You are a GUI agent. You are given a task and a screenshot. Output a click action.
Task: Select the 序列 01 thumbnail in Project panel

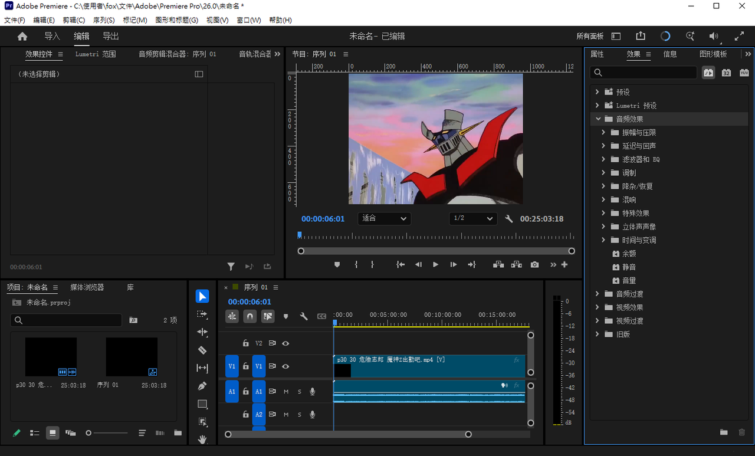(132, 357)
